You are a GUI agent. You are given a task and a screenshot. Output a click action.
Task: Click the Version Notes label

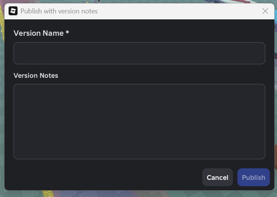point(36,76)
